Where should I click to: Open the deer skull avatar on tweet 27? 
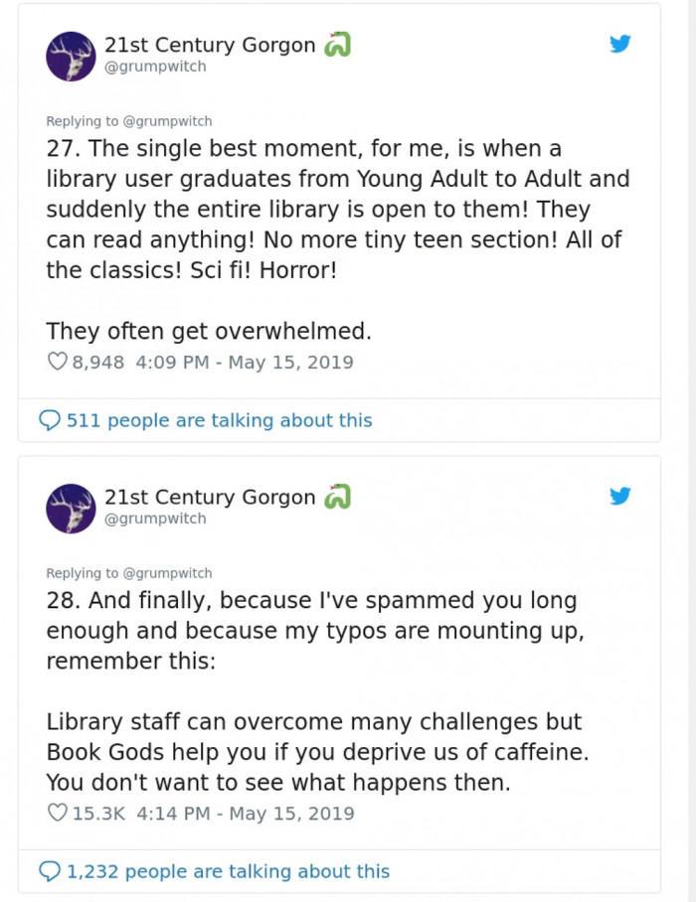coord(71,57)
